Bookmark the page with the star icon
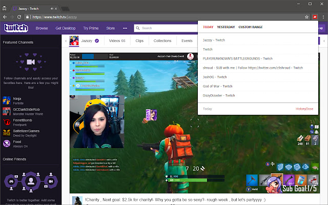The width and height of the screenshot is (328, 205). [x=306, y=17]
